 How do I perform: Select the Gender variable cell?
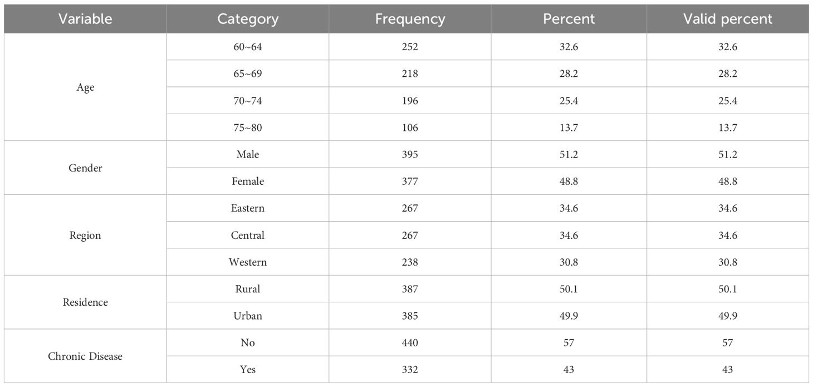85,168
